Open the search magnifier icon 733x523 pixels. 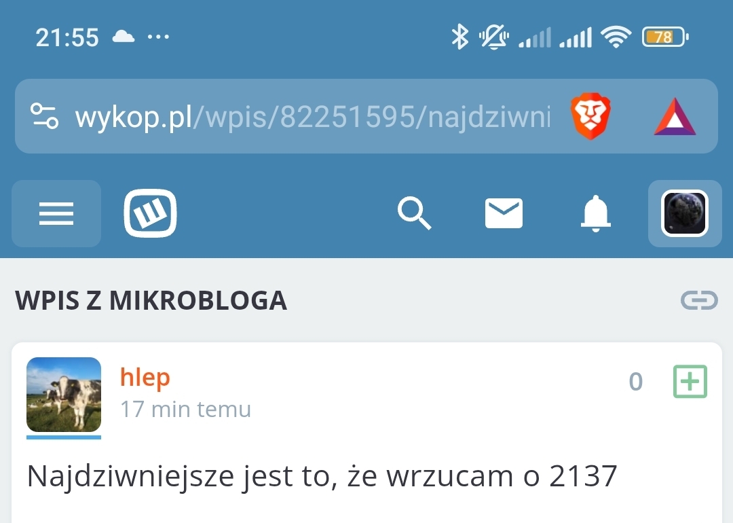click(x=414, y=213)
